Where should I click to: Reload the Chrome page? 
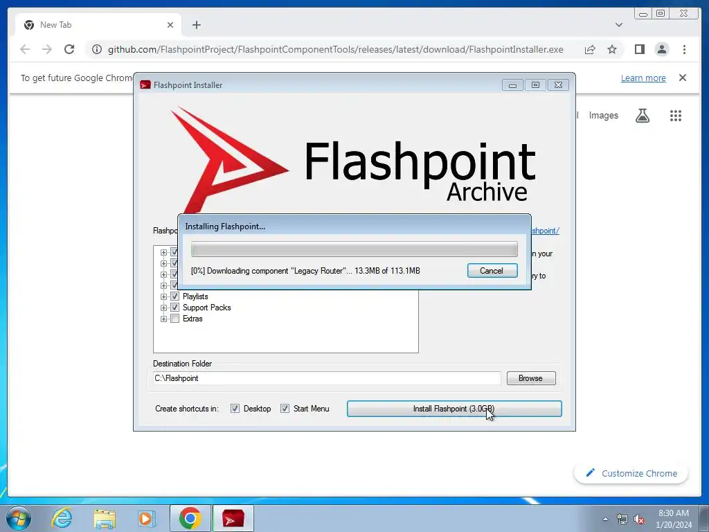[x=69, y=49]
